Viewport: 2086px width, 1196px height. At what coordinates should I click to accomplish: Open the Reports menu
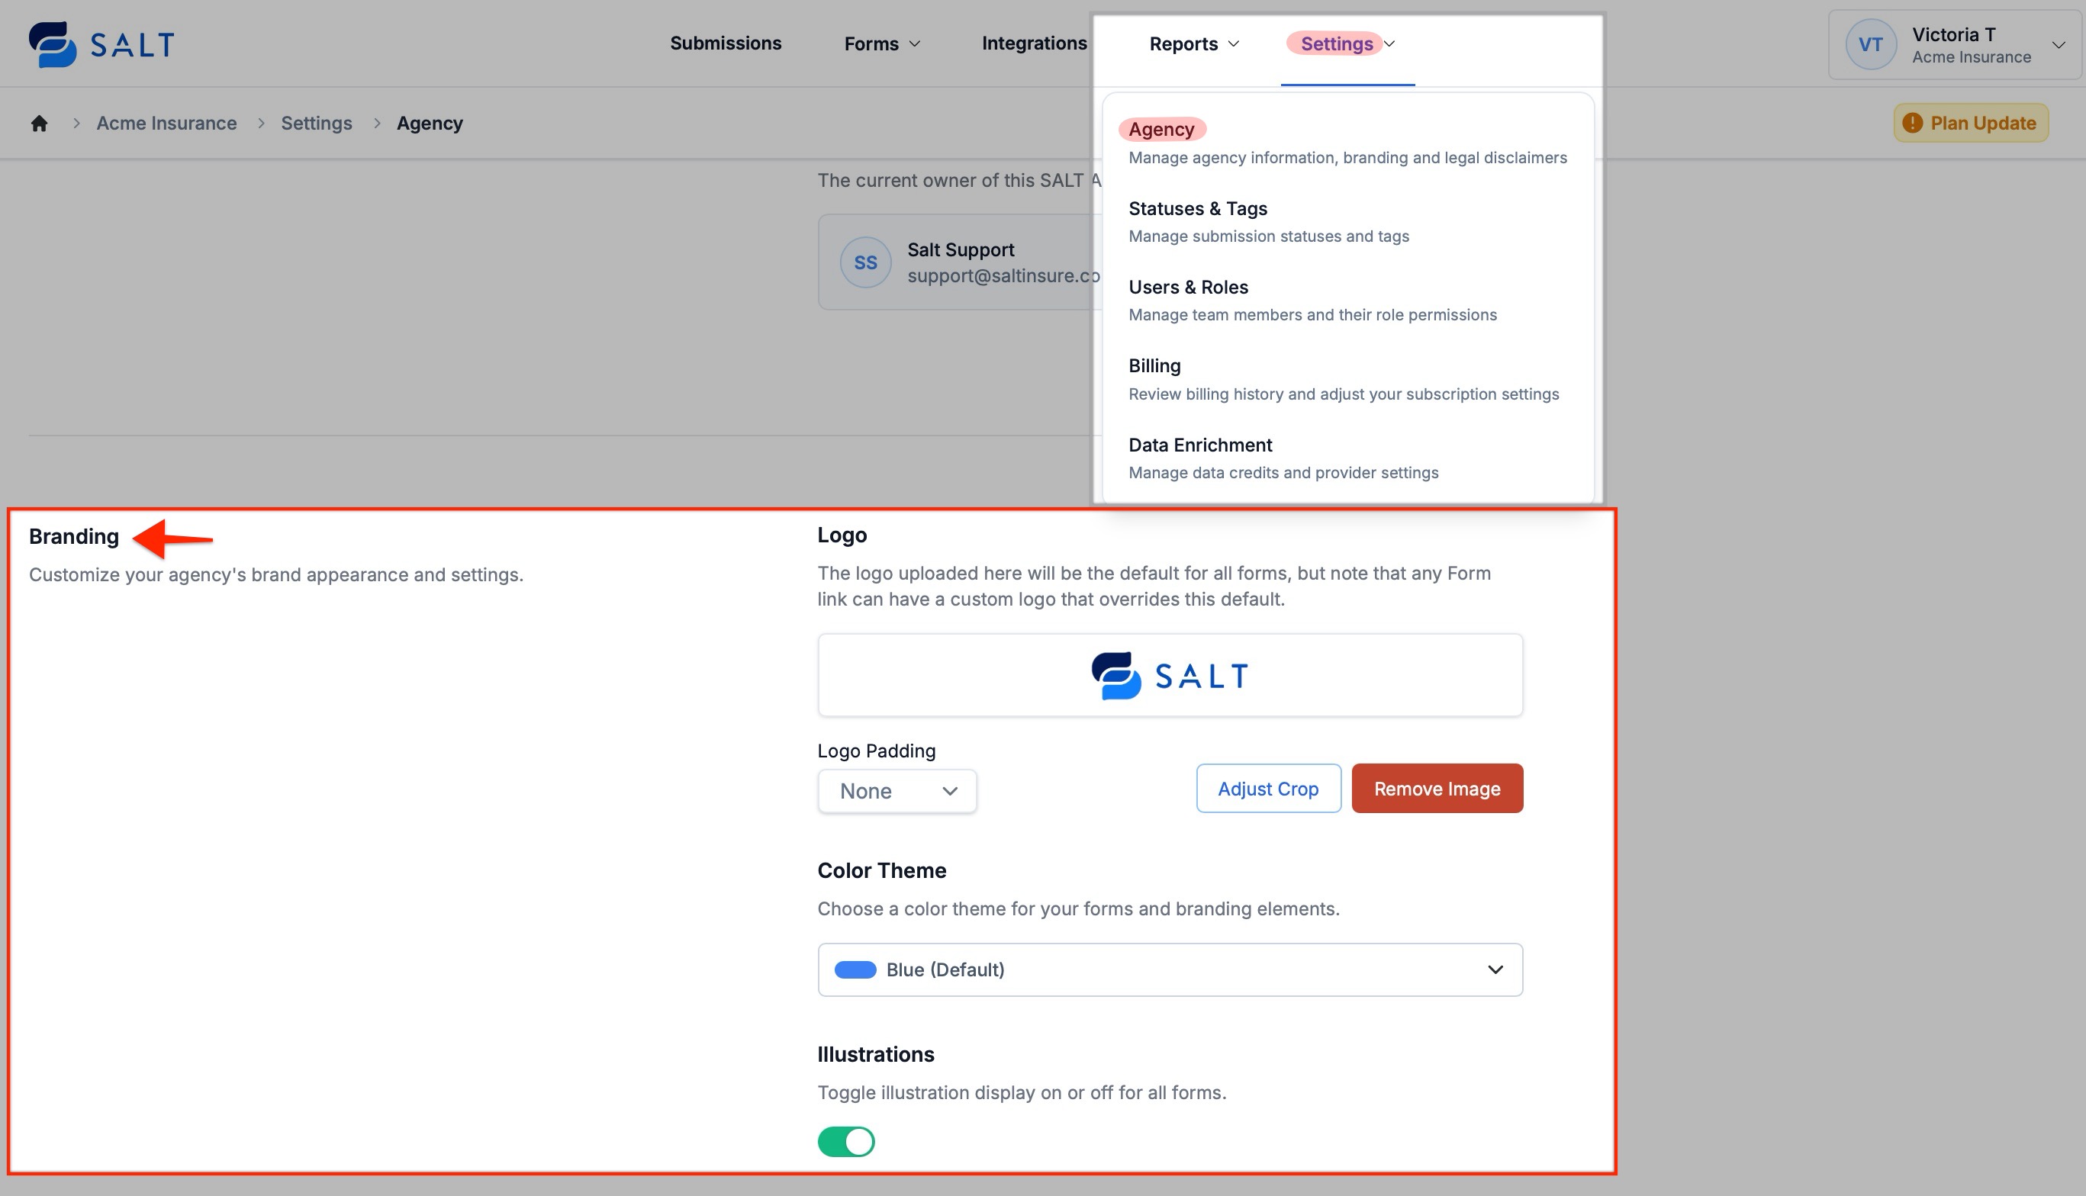click(x=1193, y=43)
